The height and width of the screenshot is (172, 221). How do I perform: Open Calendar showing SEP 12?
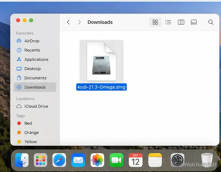point(135,160)
